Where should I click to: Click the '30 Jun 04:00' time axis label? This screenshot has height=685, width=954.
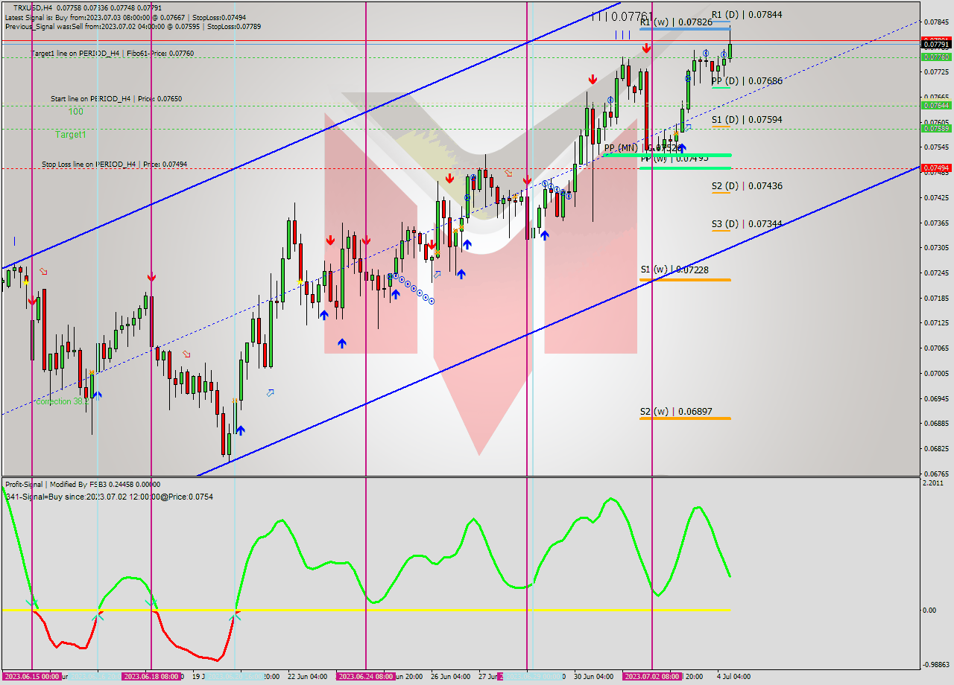click(x=593, y=677)
